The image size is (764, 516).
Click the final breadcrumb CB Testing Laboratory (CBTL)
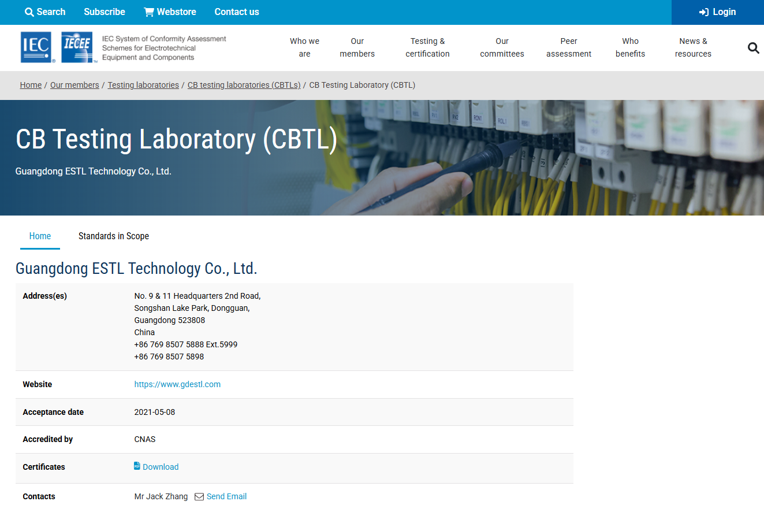tap(362, 85)
